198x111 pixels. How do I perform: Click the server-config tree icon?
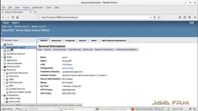point(7,102)
